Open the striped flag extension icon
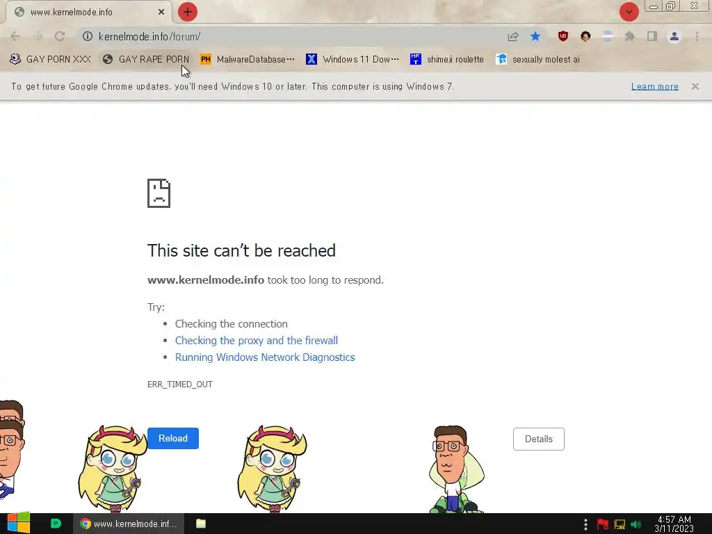The image size is (712, 534). [608, 36]
